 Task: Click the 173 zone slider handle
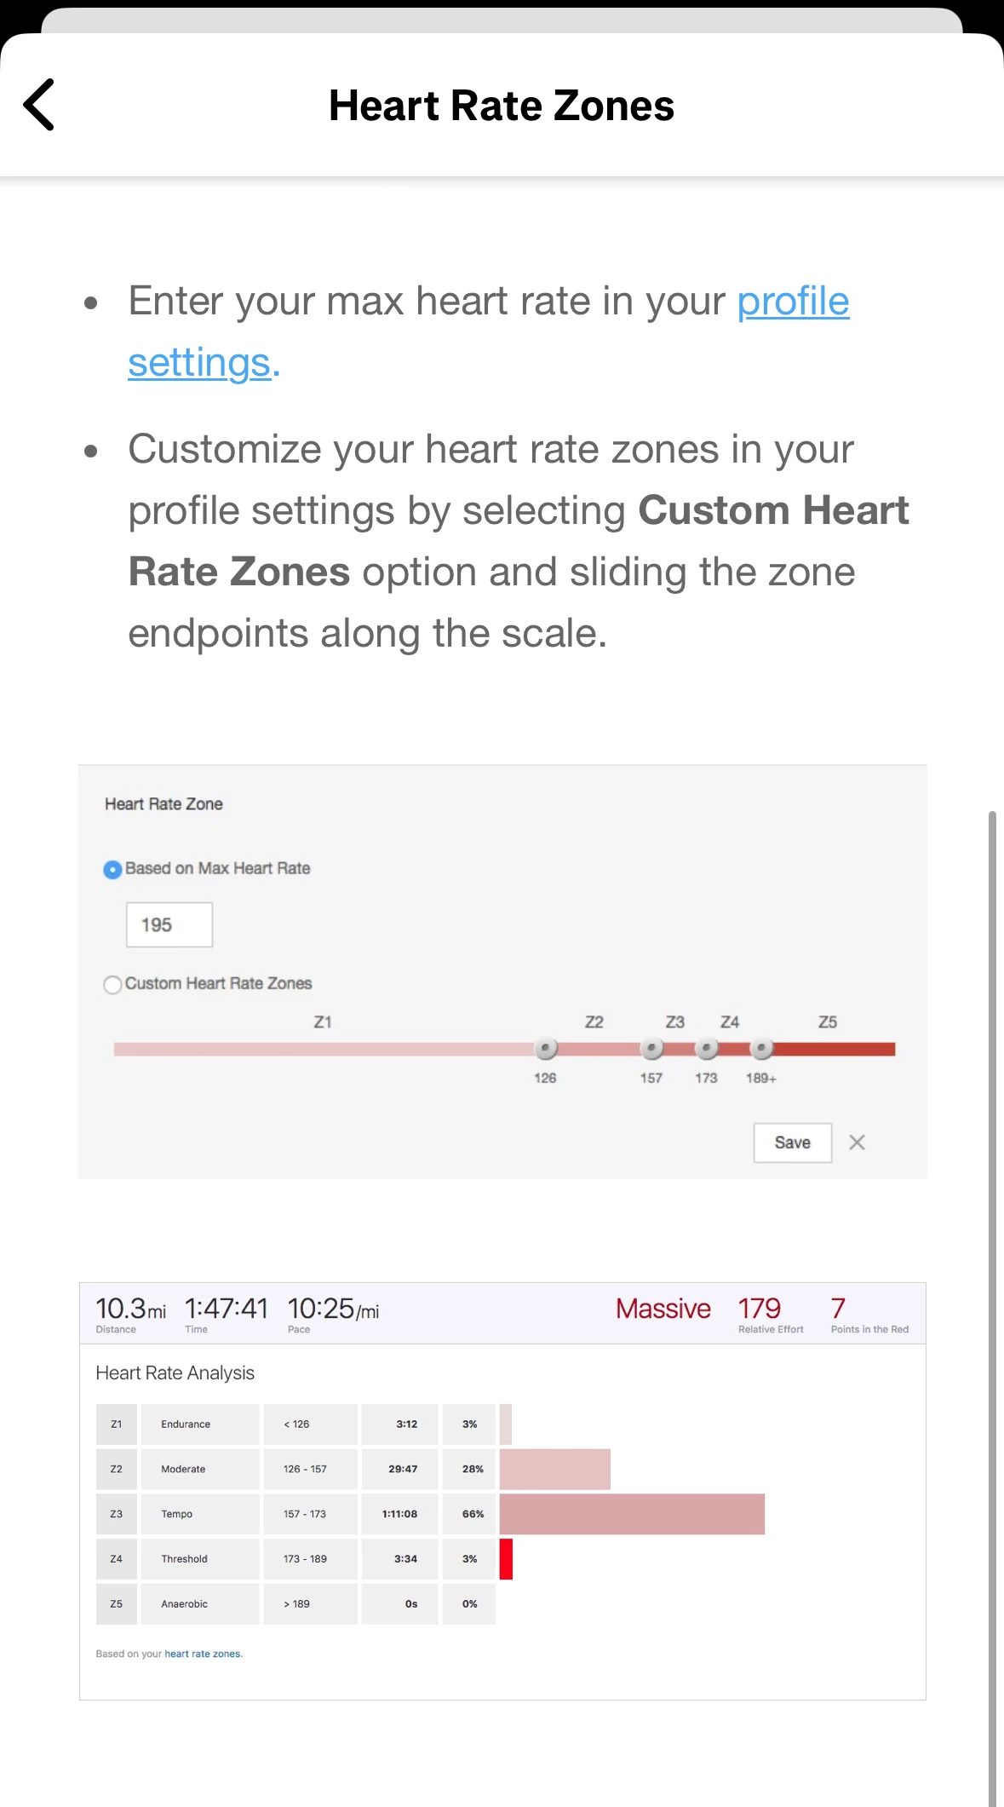(x=706, y=1048)
